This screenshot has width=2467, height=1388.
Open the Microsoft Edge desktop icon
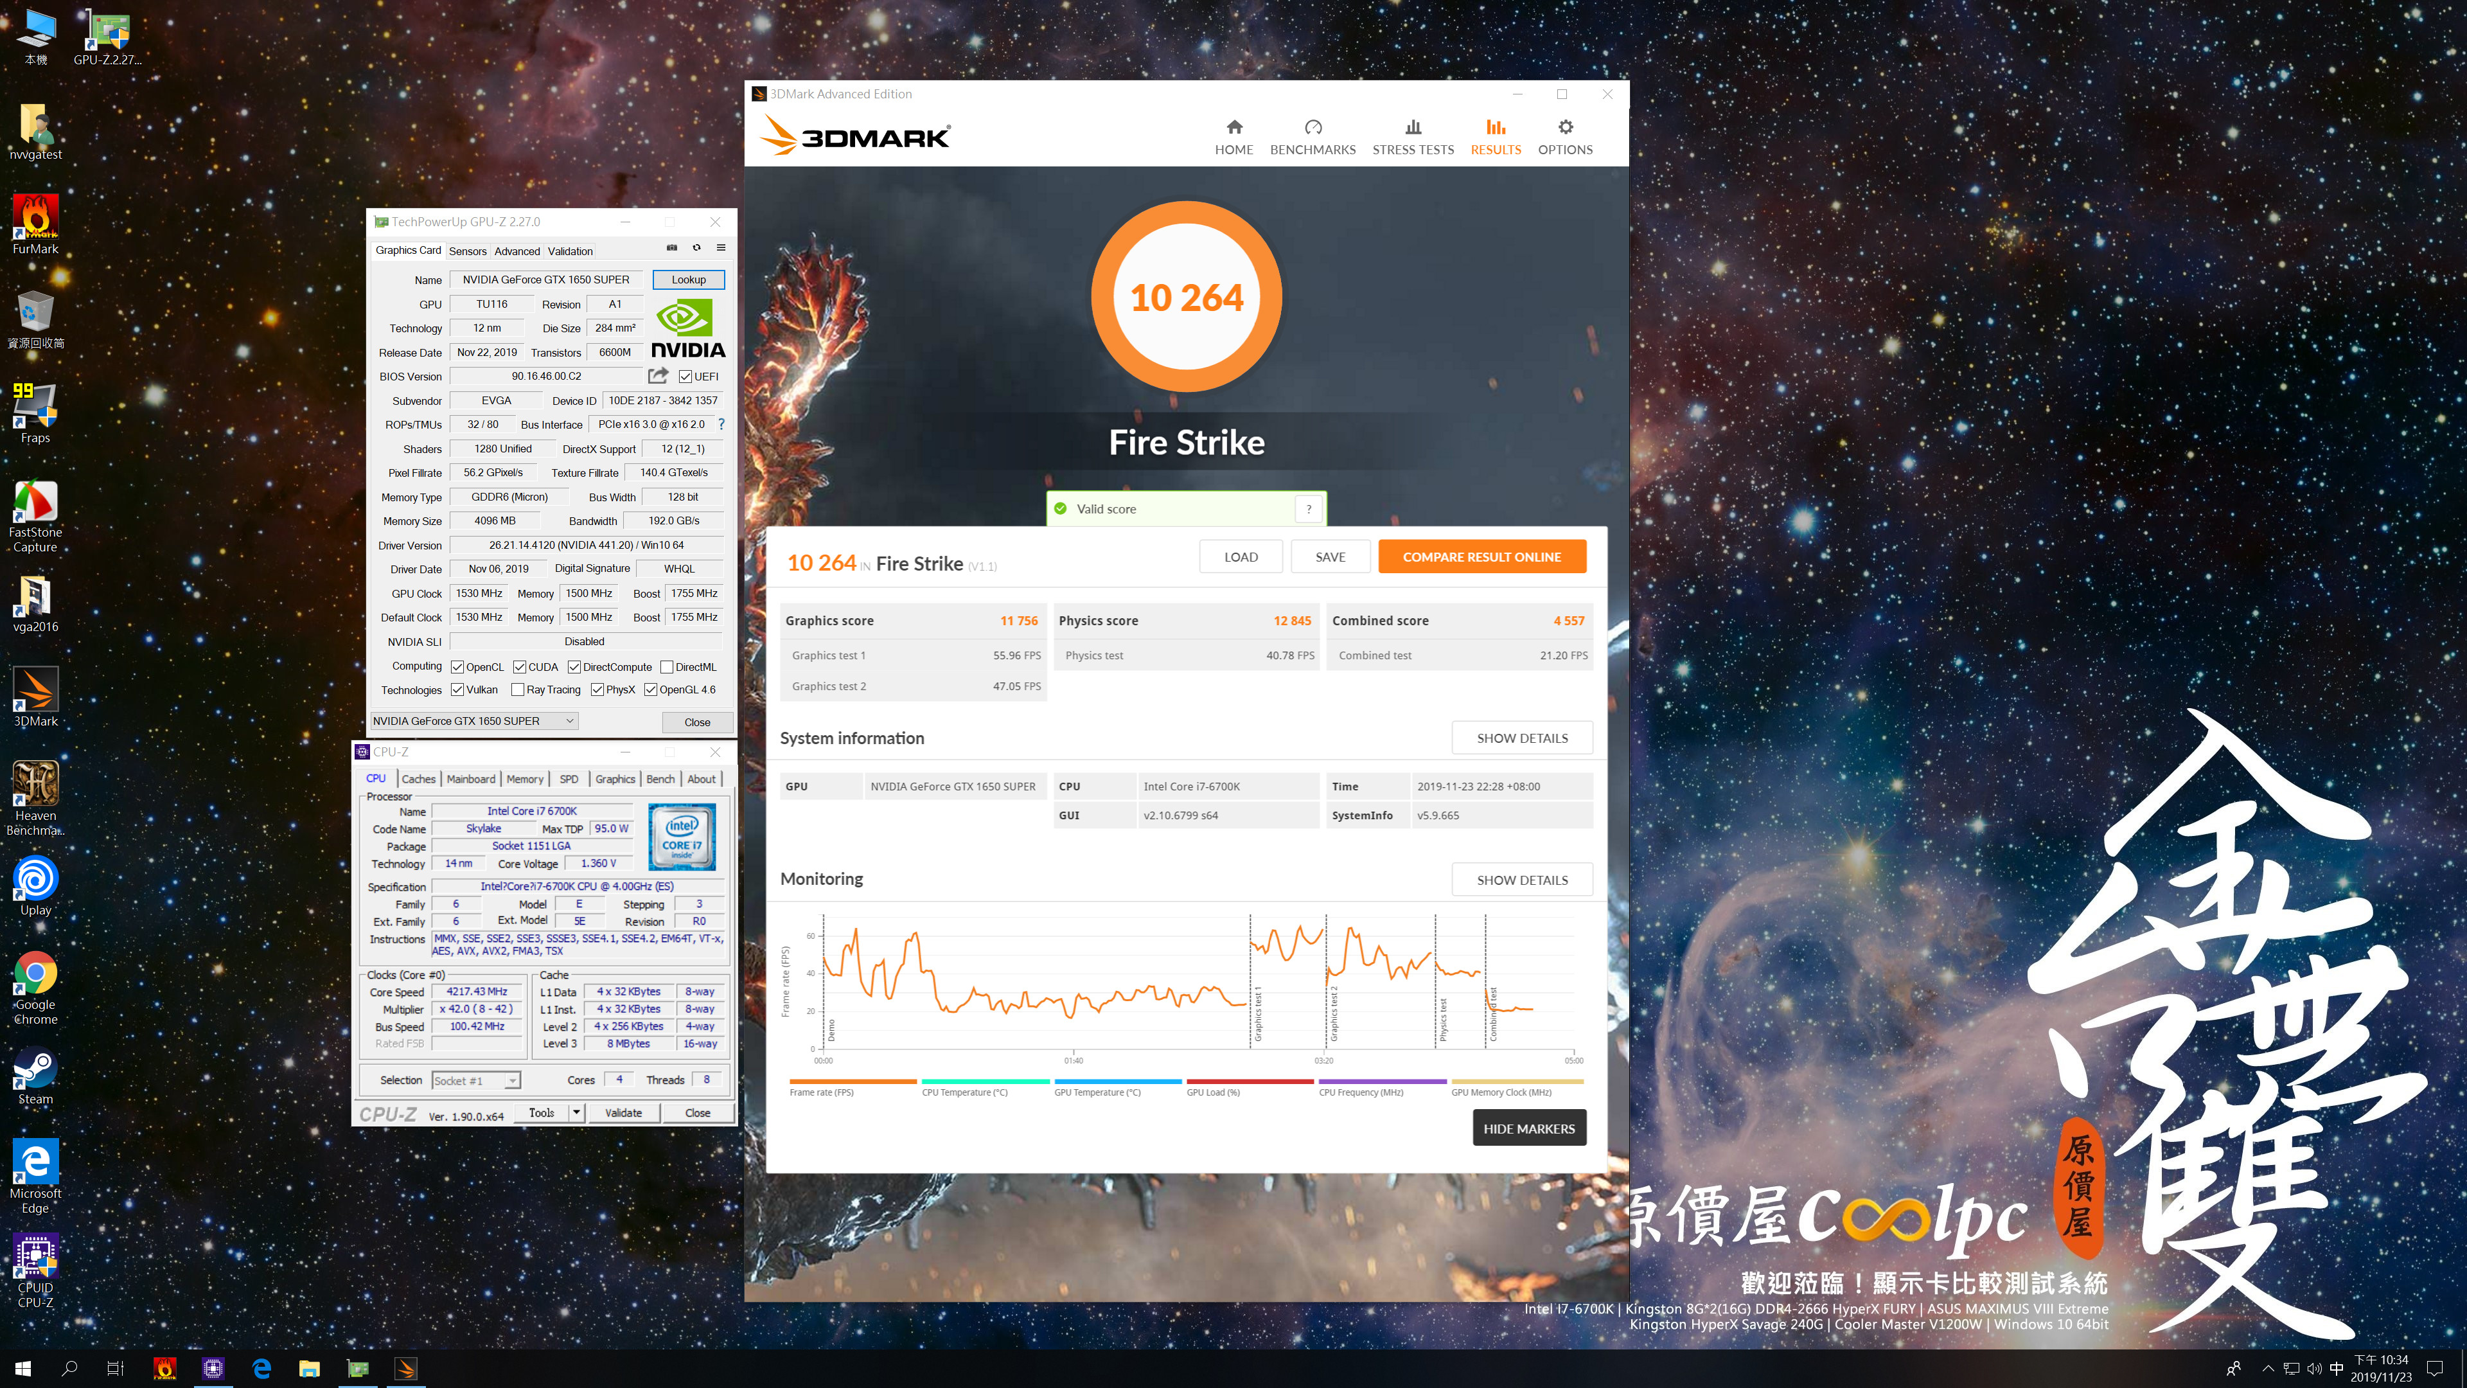(x=35, y=1177)
